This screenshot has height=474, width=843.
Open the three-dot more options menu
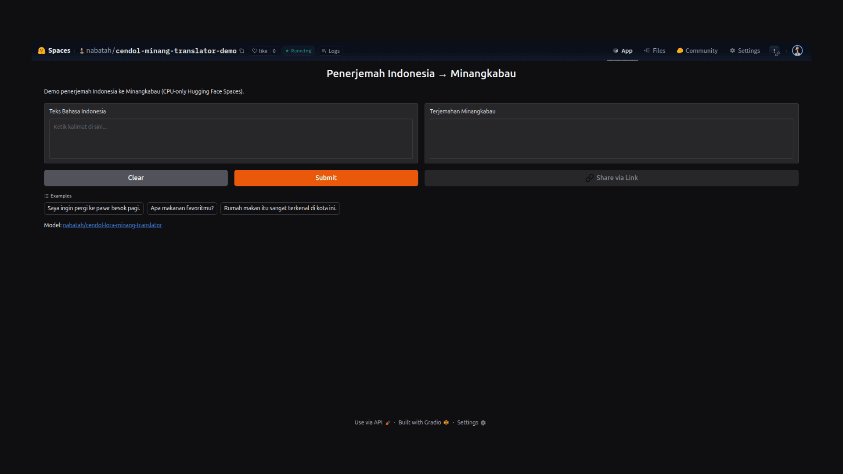click(775, 51)
